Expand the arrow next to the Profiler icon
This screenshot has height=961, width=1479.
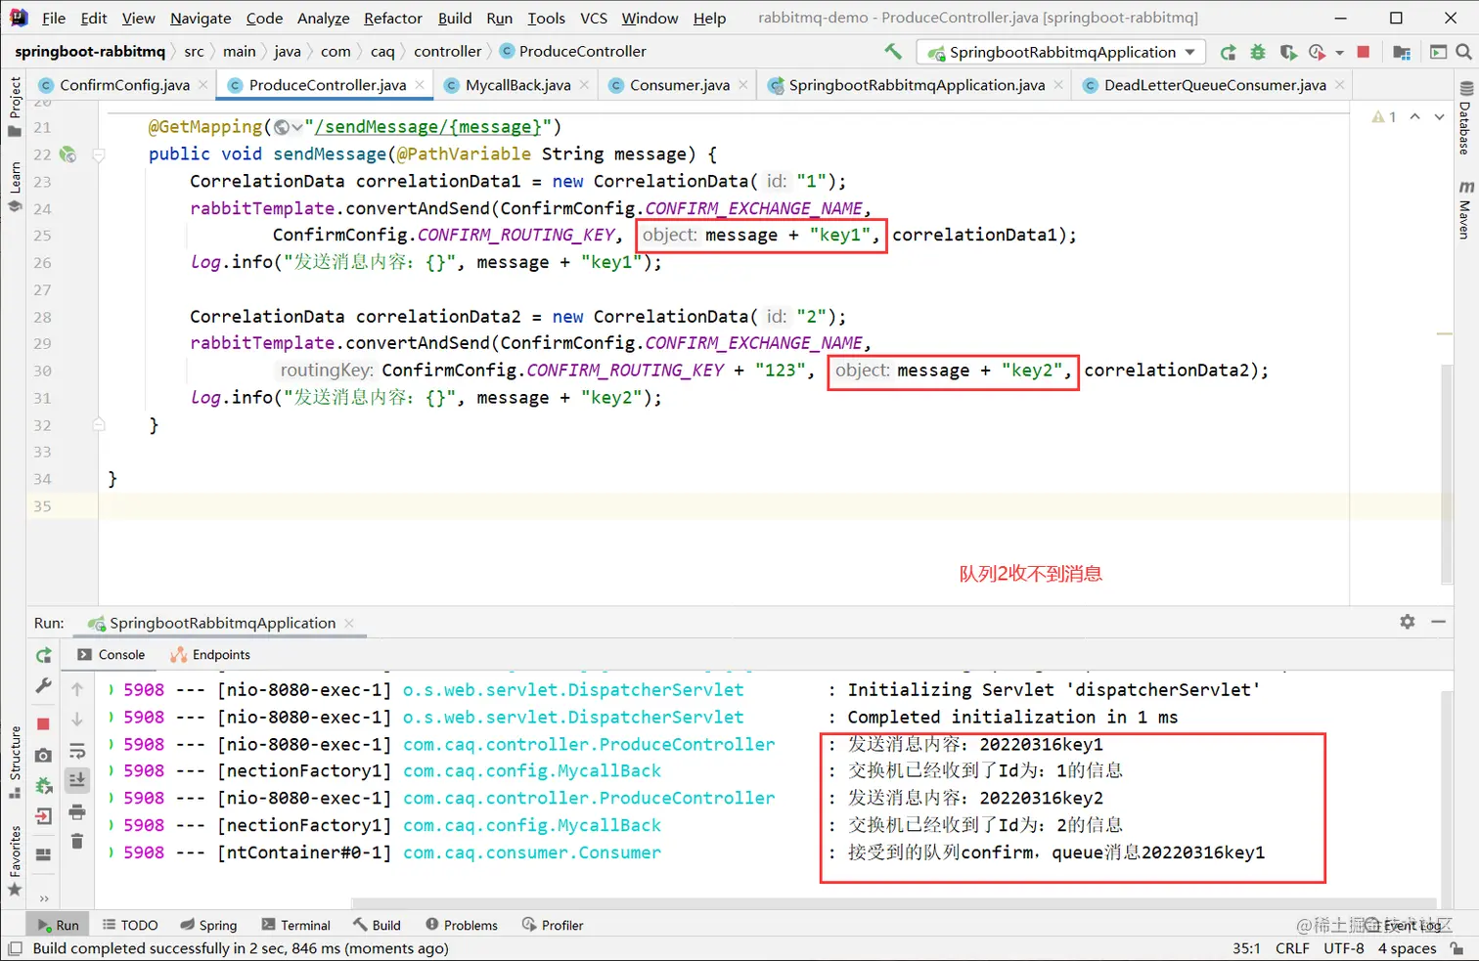[1339, 53]
